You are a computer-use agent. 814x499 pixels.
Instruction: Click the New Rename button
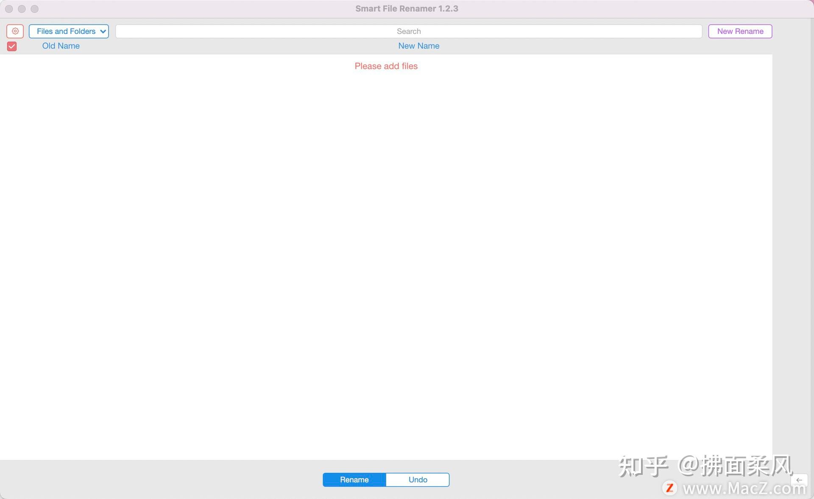(740, 31)
